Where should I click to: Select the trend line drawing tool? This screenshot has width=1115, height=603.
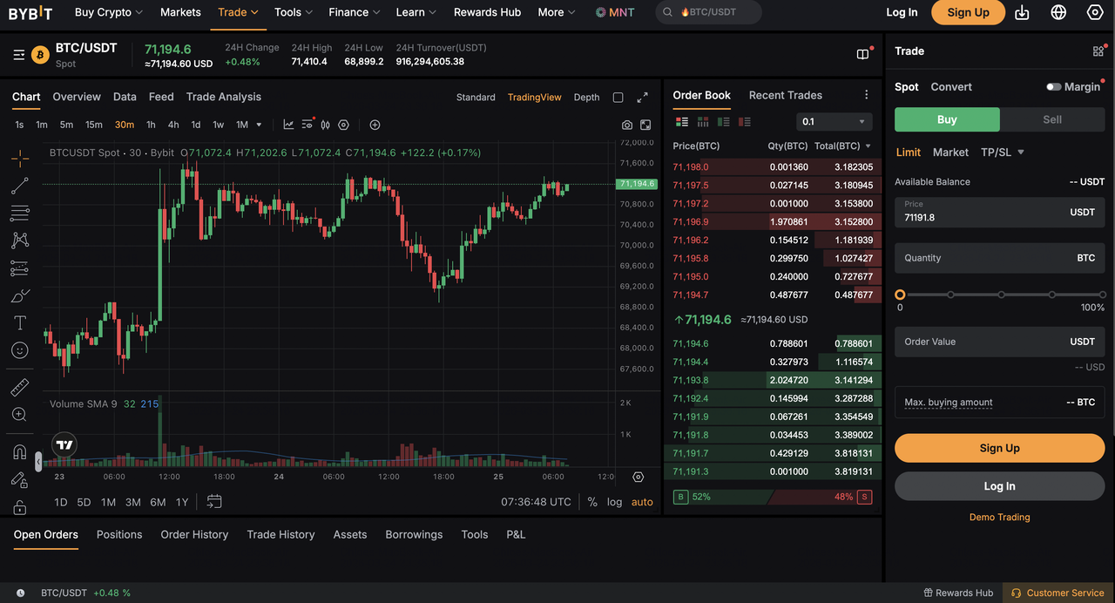(19, 186)
